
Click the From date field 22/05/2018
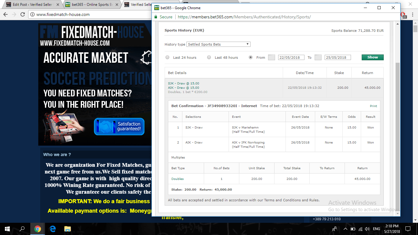point(291,58)
